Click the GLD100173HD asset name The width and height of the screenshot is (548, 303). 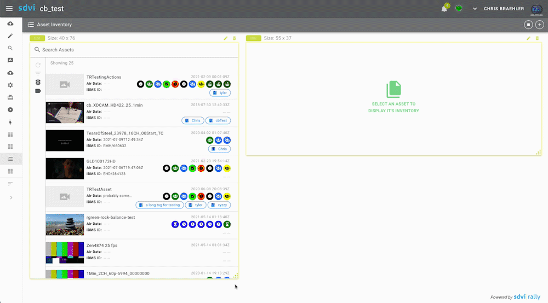tap(101, 161)
